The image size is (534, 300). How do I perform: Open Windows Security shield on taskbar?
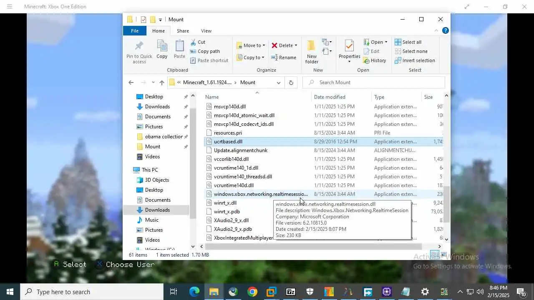[310, 292]
